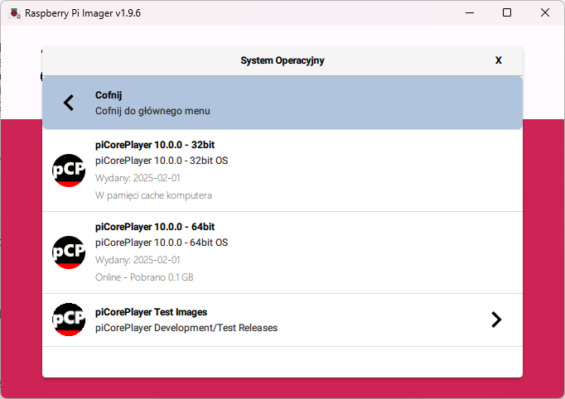Click the Raspberry Pi icon in title bar
This screenshot has height=399, width=565.
[x=14, y=13]
